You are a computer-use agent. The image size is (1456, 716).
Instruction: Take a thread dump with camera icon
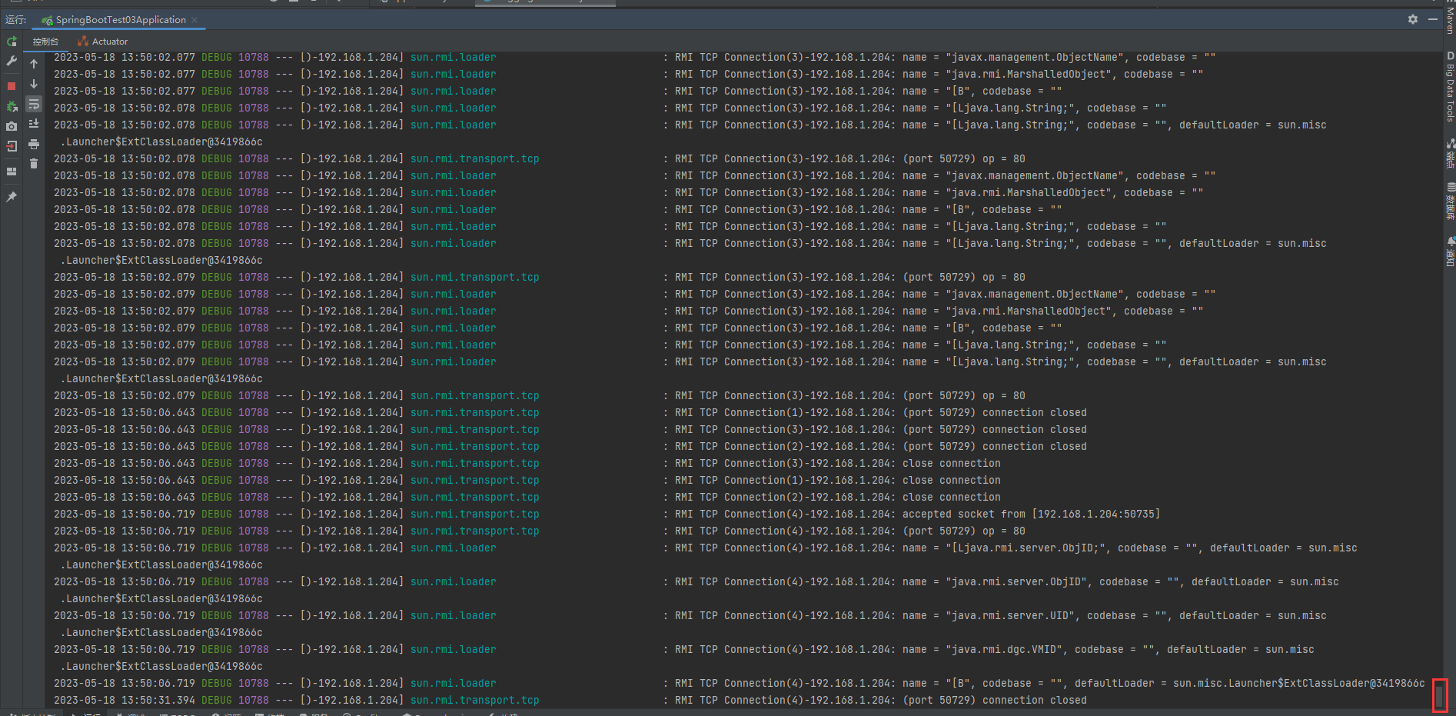12,126
